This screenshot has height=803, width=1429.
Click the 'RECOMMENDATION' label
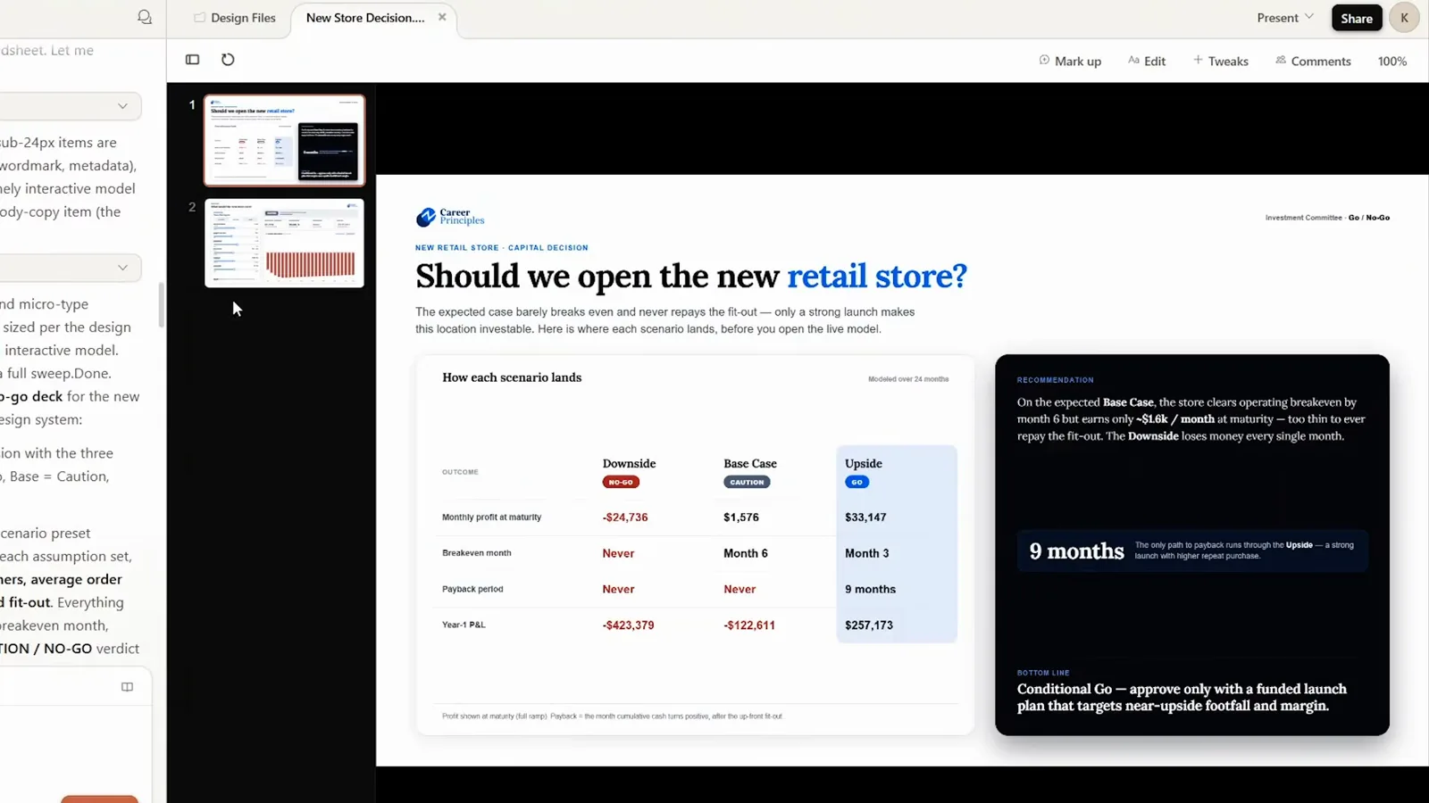(x=1055, y=380)
